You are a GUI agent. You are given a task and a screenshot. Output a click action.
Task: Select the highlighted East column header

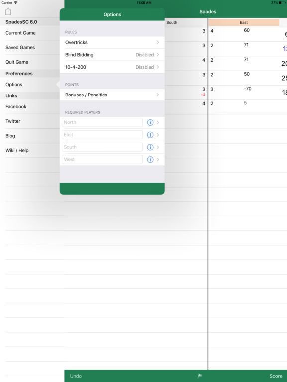point(244,22)
